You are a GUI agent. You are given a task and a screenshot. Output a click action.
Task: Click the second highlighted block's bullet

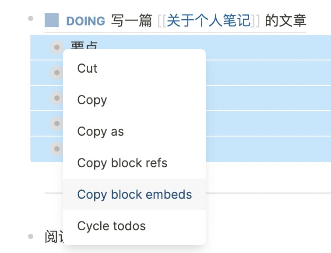[57, 72]
